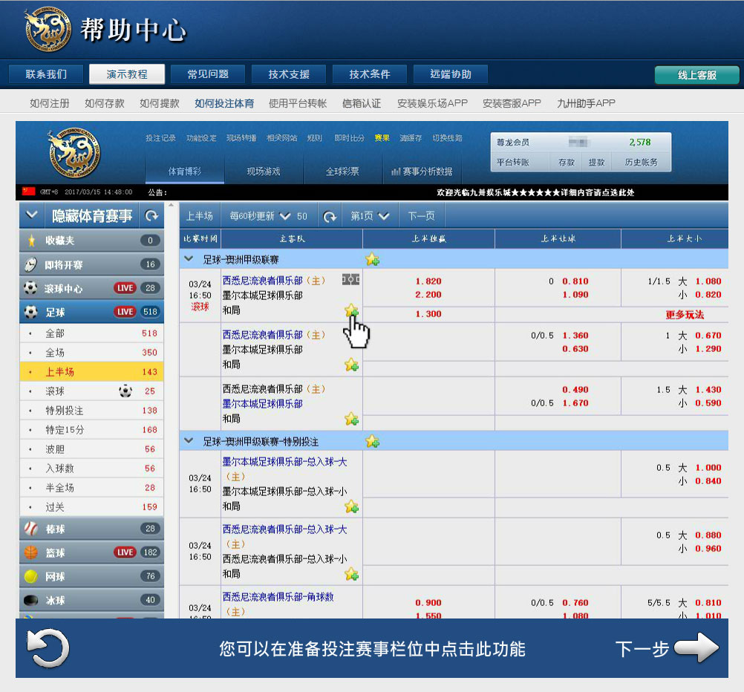This screenshot has height=692, width=744.
Task: Open the 每60秒更新 refresh interval dropdown
Action: 286,216
